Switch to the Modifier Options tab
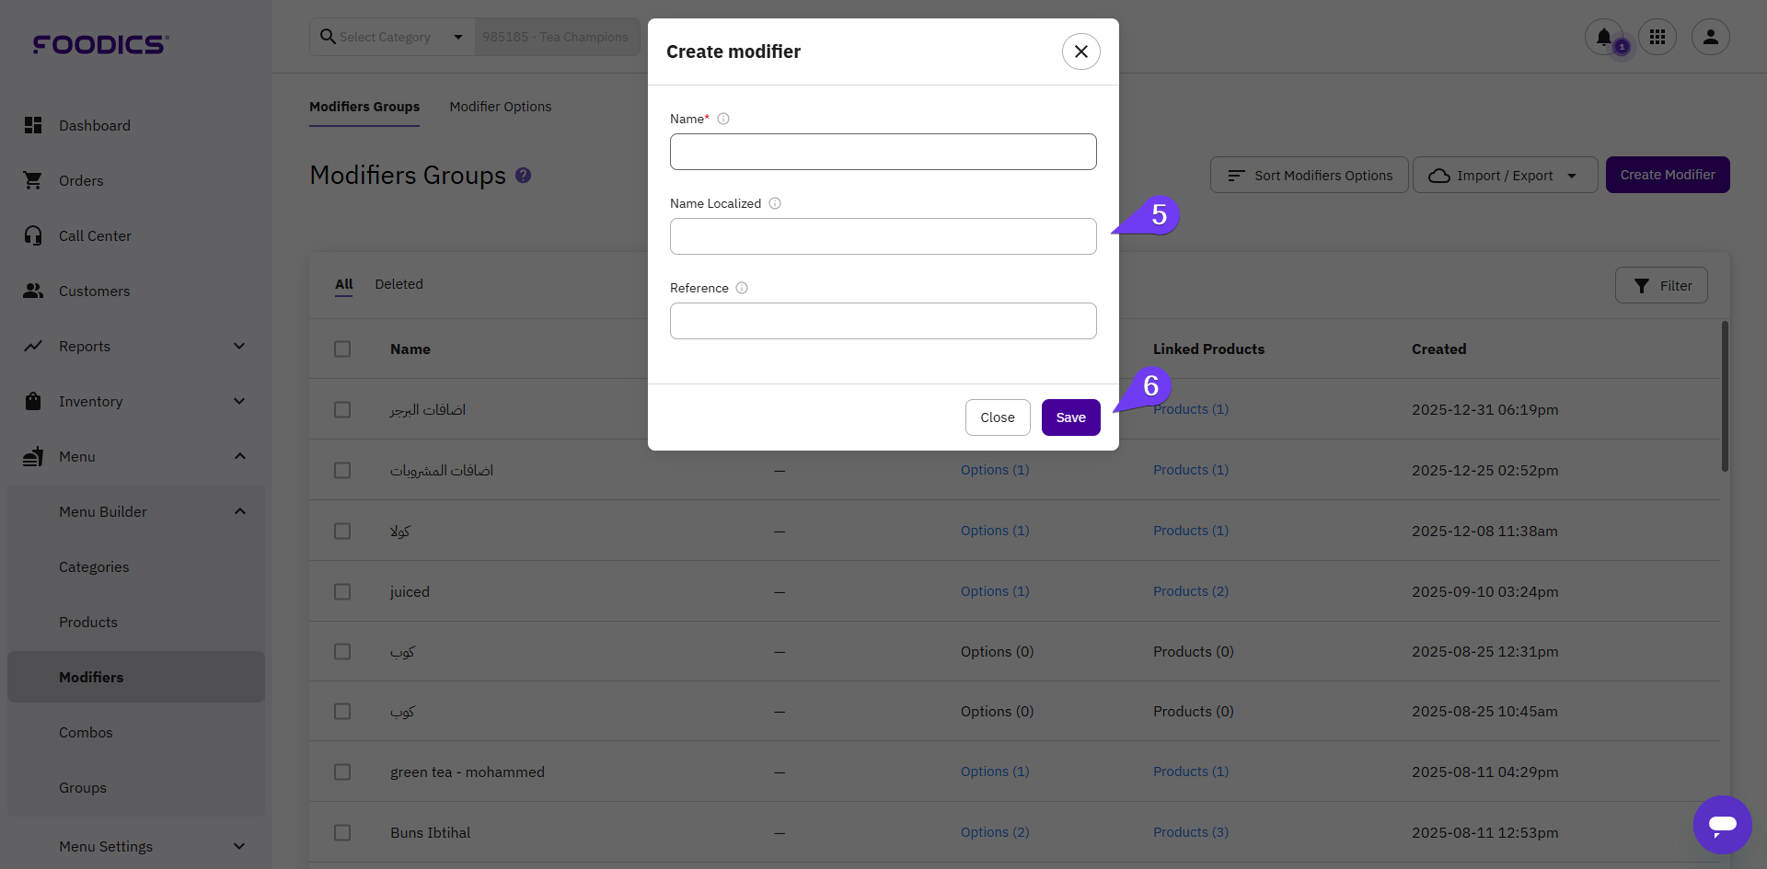 pos(500,107)
